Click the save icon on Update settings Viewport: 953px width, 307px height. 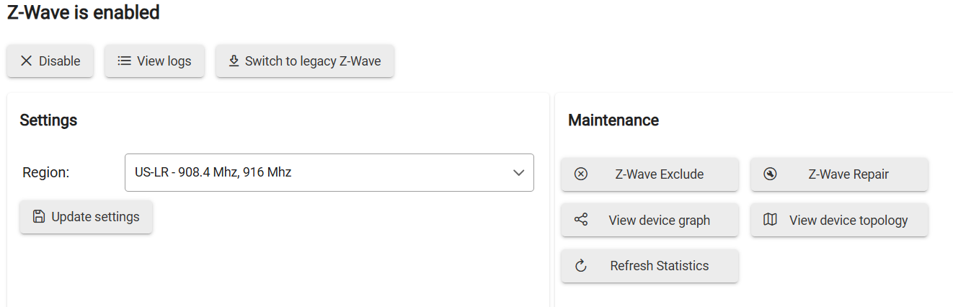pyautogui.click(x=39, y=217)
